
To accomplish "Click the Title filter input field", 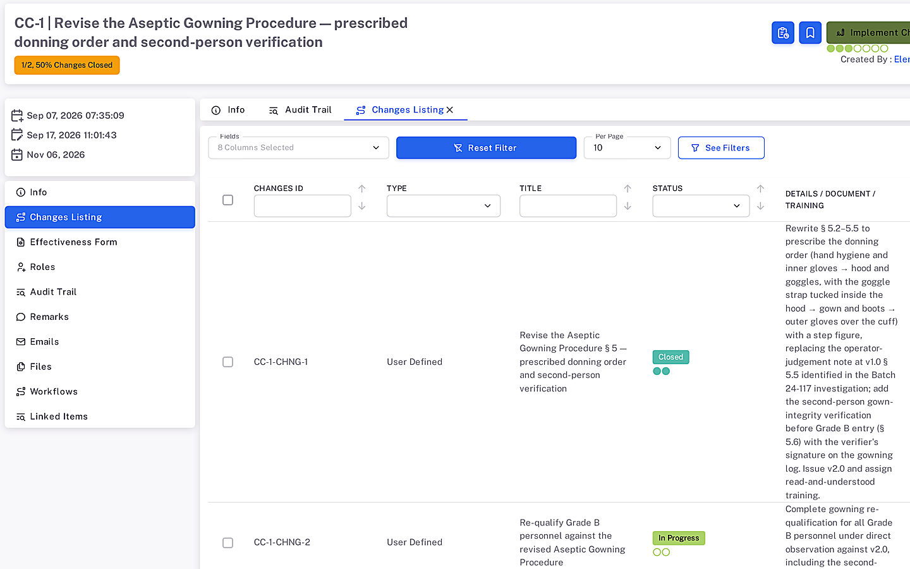I will point(567,206).
